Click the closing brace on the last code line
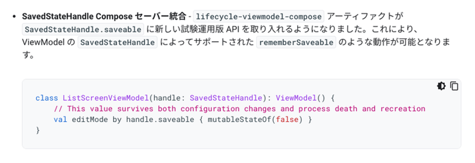The width and height of the screenshot is (475, 163). point(38,130)
